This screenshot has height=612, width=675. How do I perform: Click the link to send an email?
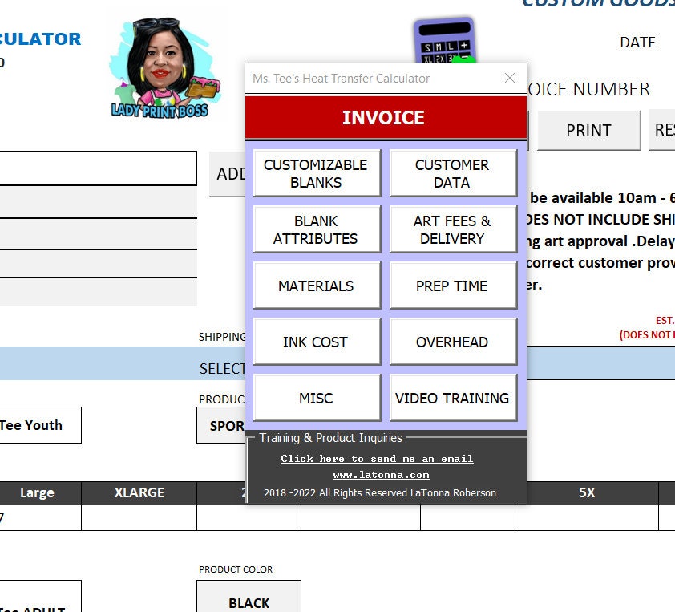[378, 458]
